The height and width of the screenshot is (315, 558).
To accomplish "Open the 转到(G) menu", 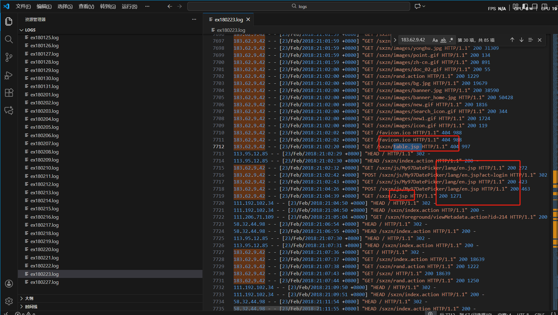I will 108,6.
